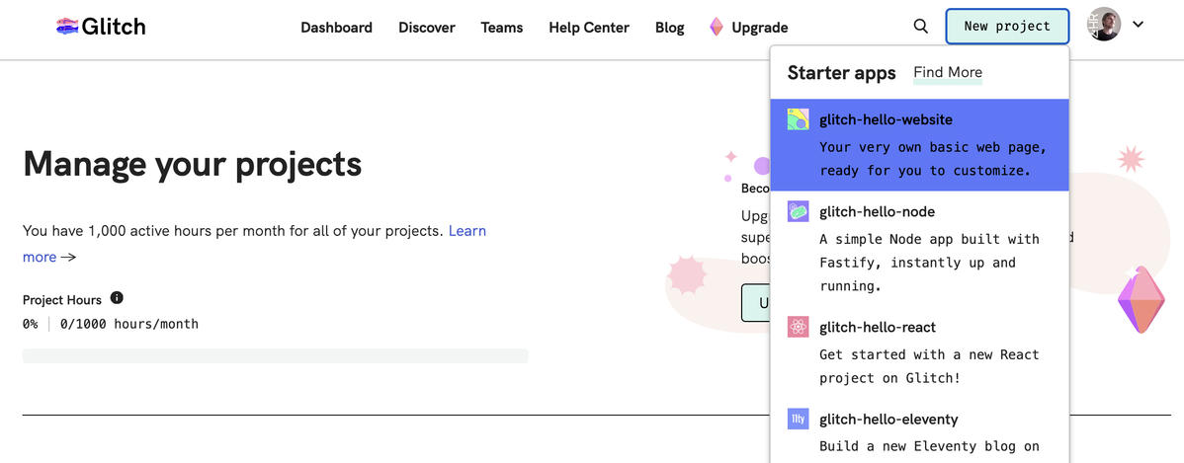Click the 0/1000 hours/month value

129,324
